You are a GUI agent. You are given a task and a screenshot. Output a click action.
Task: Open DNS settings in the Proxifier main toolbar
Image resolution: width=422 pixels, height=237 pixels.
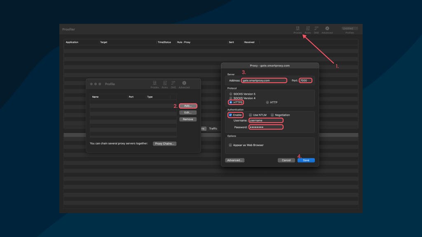click(316, 30)
